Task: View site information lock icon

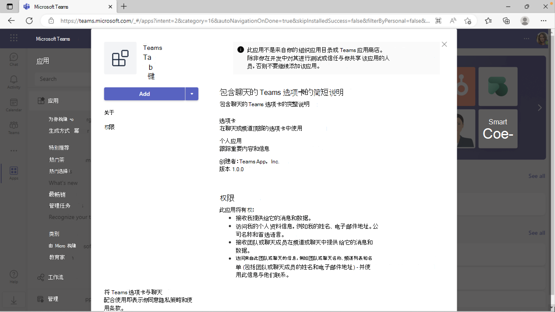Action: [x=51, y=21]
